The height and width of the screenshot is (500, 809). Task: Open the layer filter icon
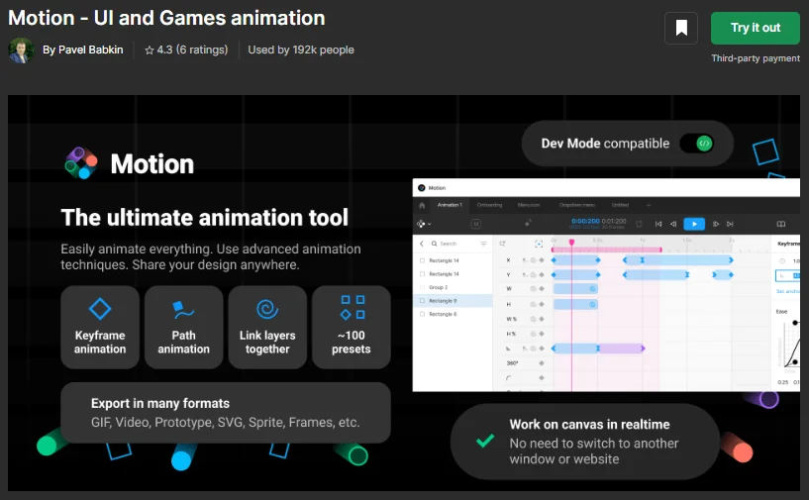483,244
